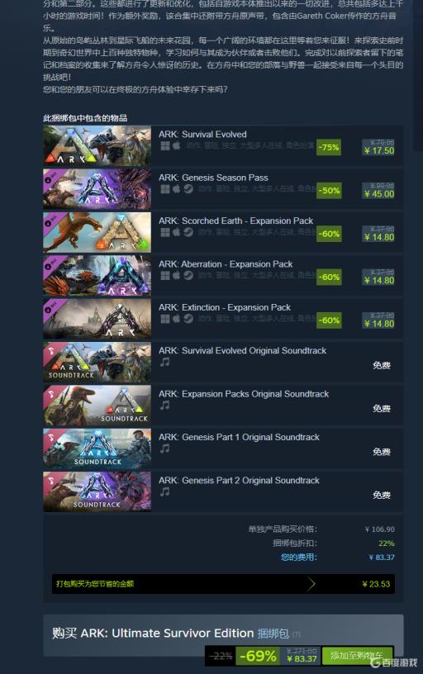
Task: Click the green Add to Cart button
Action: point(357,656)
